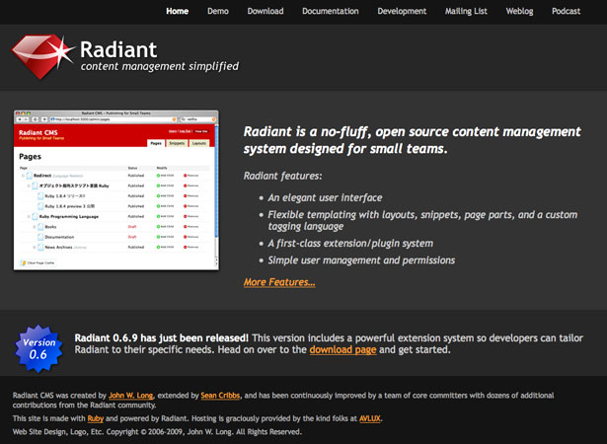Screen dimensions: 607x444
Task: Click the 'A first-class extension/plugin system' bullet
Action: 350,244
